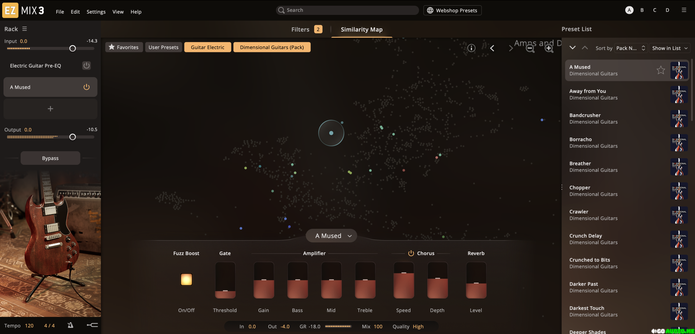Click the A Mused rack slot
The width and height of the screenshot is (695, 334).
50,87
